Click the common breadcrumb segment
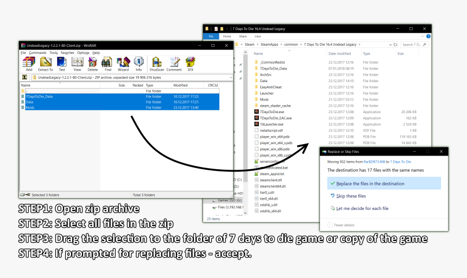 click(291, 45)
